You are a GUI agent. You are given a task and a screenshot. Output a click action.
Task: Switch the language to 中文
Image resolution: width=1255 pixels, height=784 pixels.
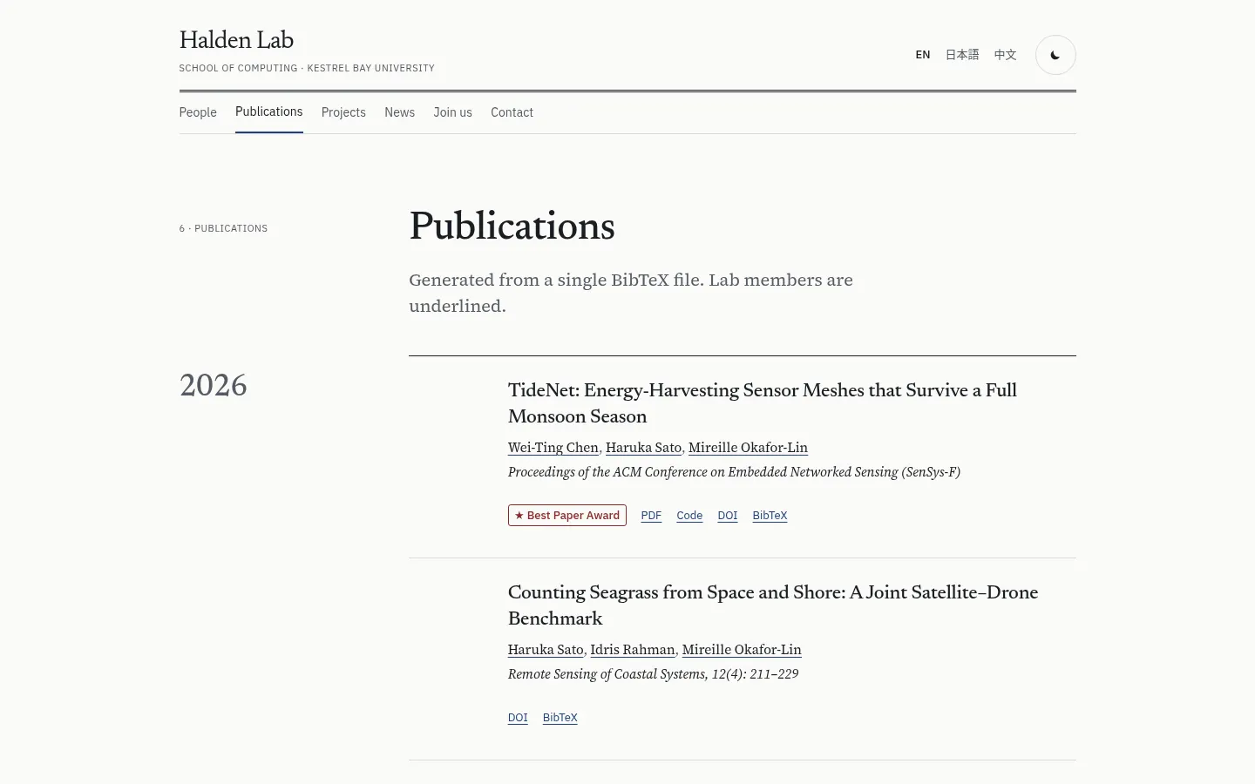1005,55
